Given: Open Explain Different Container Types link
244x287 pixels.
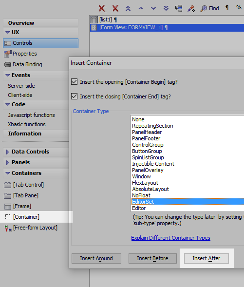Looking at the screenshot, I should click(x=170, y=238).
